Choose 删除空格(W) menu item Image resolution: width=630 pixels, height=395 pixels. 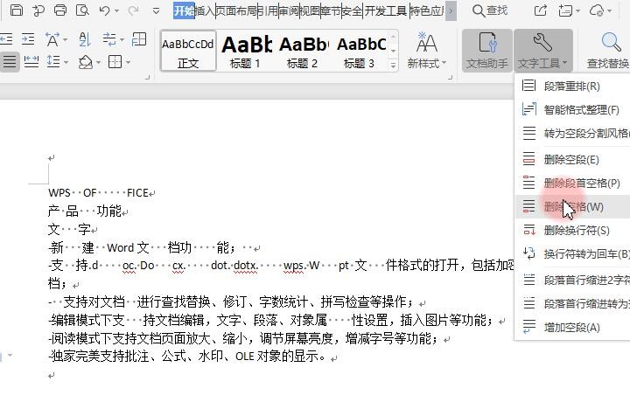click(572, 207)
